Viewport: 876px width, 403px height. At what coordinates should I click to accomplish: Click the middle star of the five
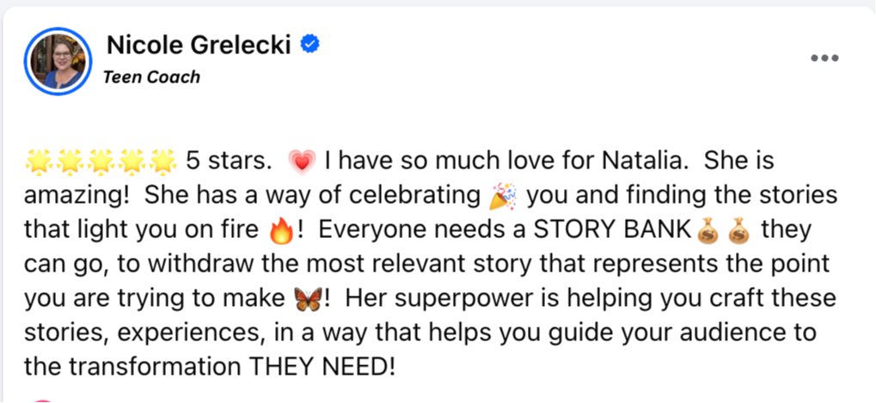(x=101, y=161)
